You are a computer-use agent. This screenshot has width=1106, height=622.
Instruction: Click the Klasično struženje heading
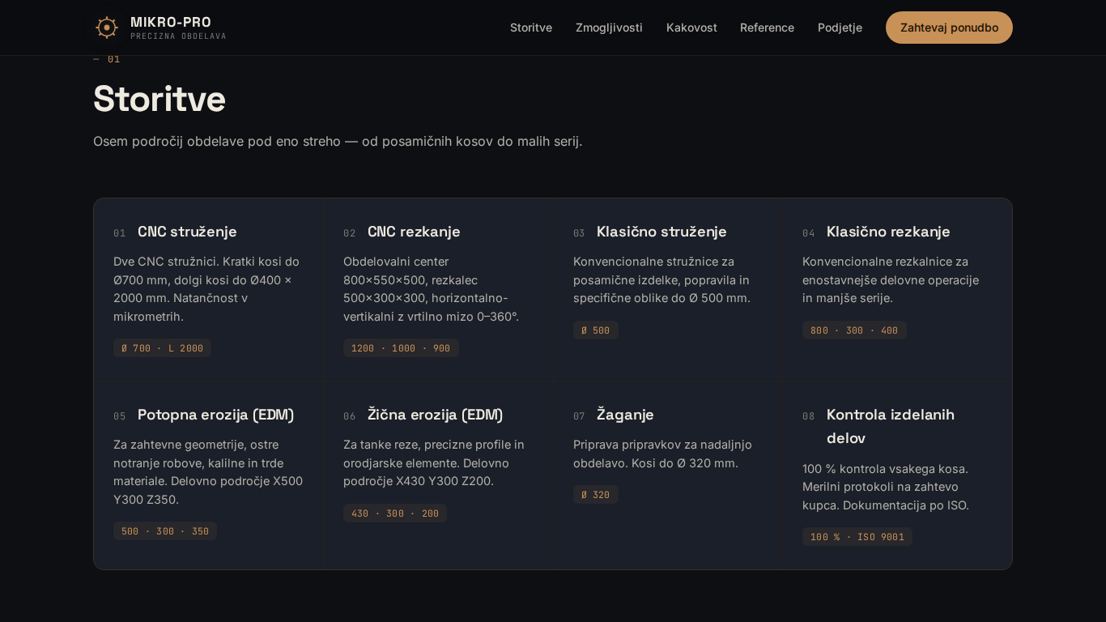(x=661, y=232)
